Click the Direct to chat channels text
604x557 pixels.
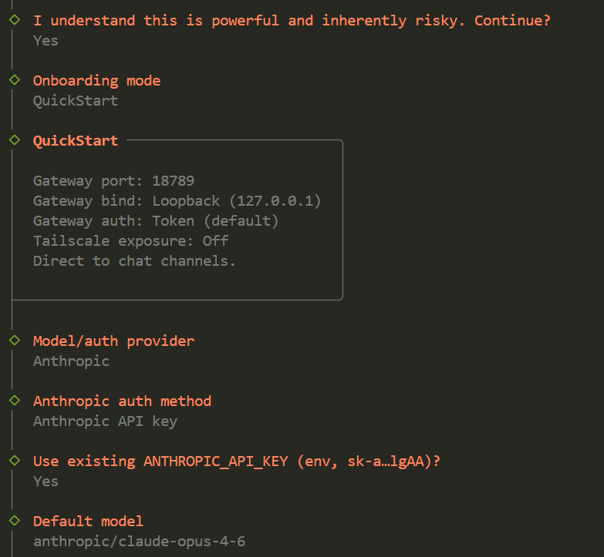(x=134, y=261)
